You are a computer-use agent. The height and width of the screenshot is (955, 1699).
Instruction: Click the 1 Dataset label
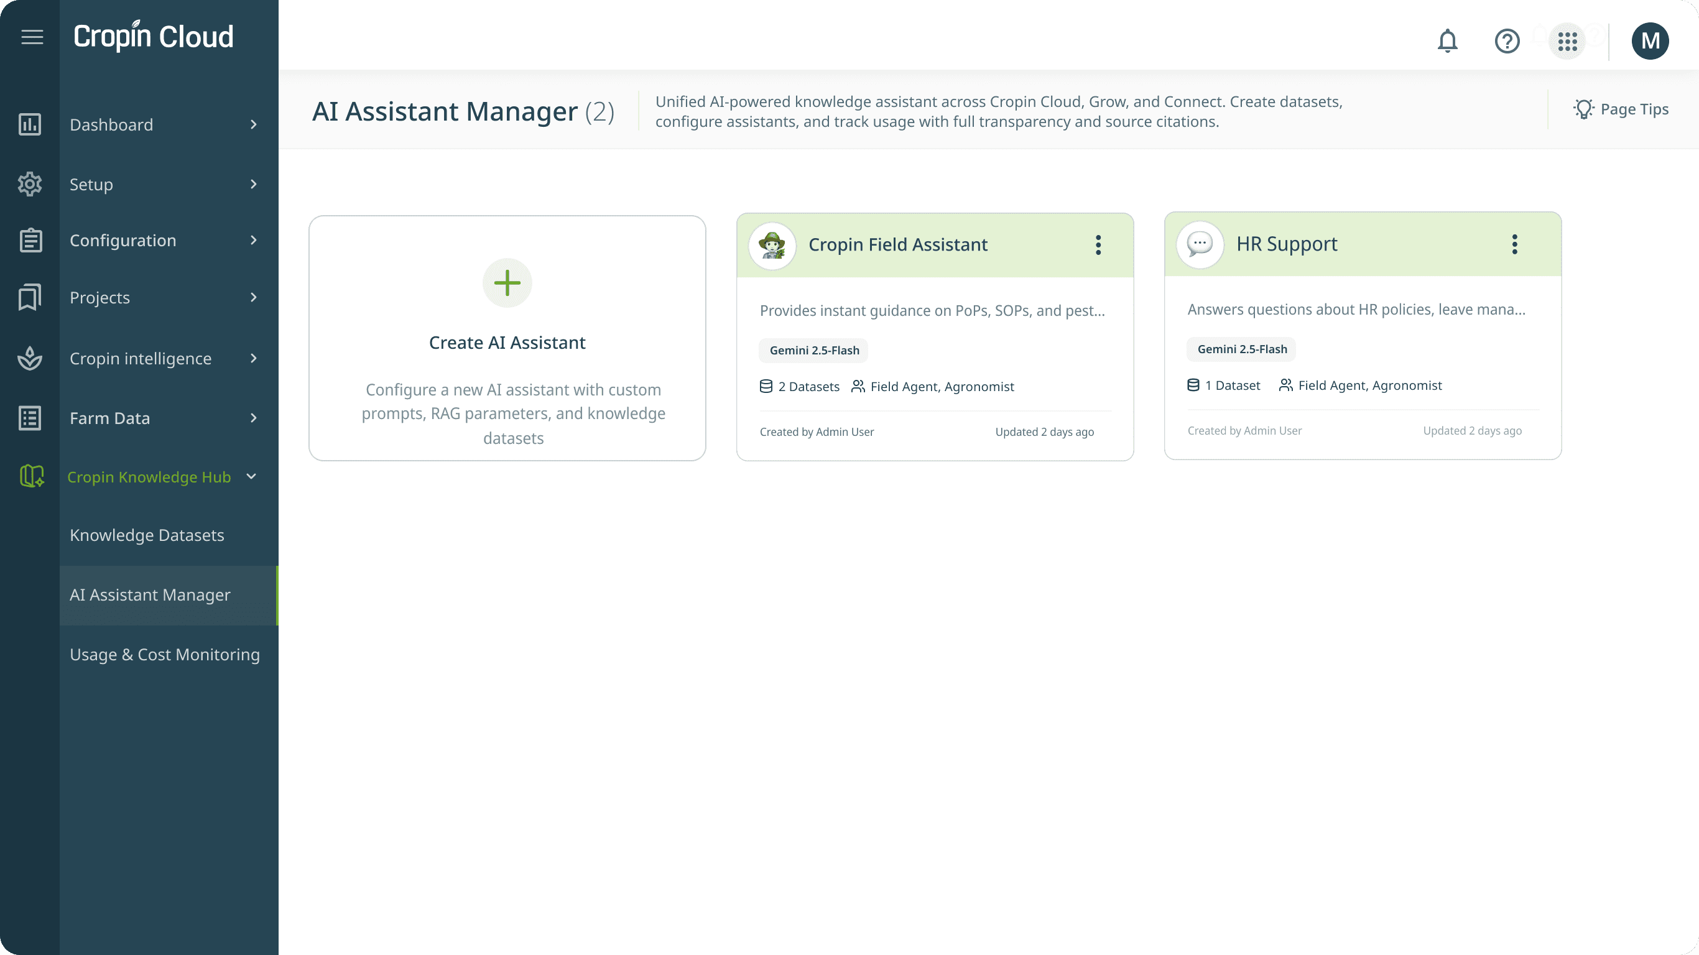tap(1232, 385)
